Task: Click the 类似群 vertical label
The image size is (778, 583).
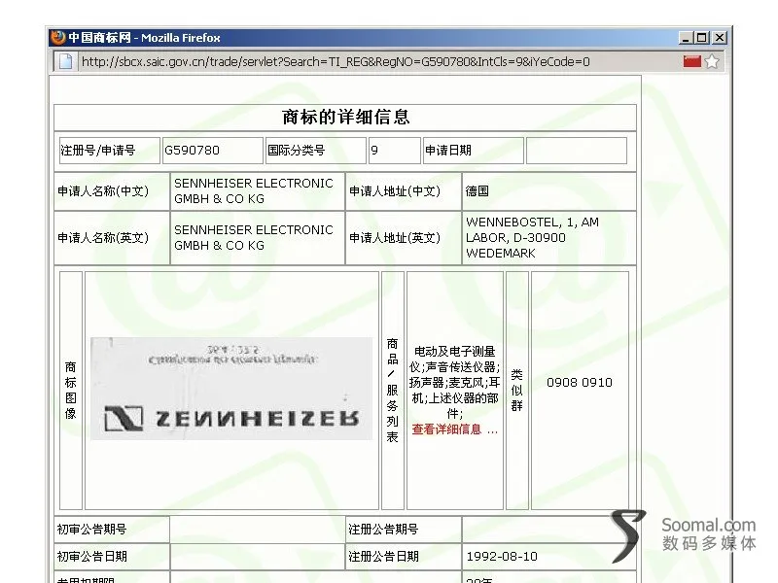Action: pyautogui.click(x=517, y=391)
